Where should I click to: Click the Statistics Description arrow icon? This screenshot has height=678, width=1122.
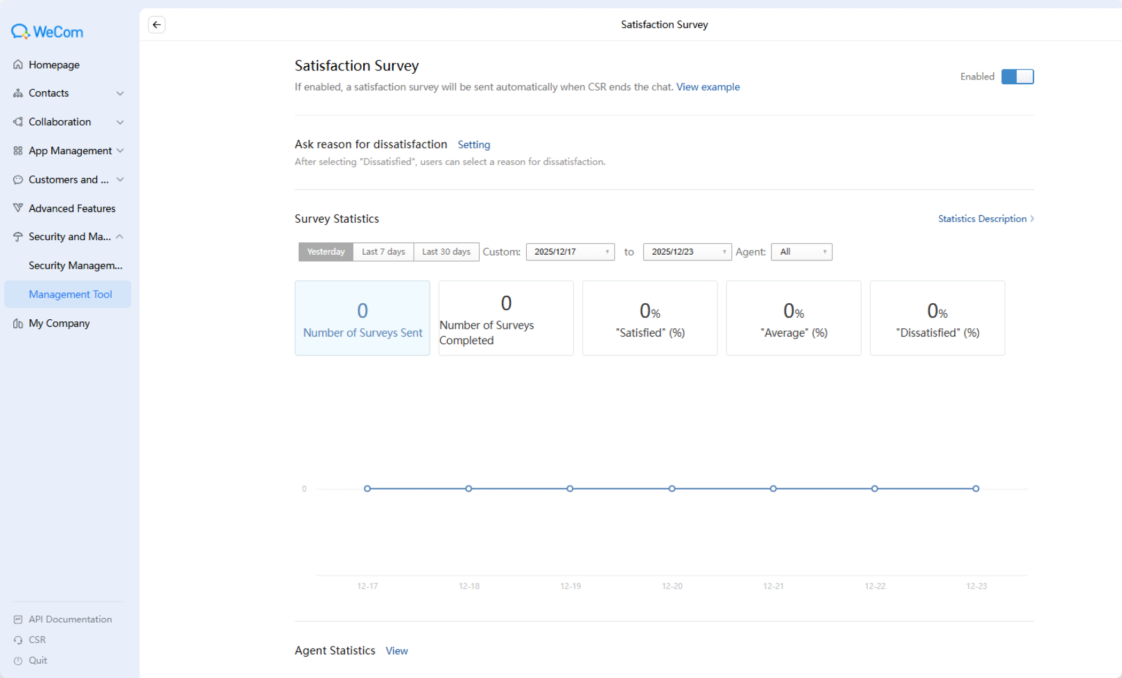point(1032,218)
